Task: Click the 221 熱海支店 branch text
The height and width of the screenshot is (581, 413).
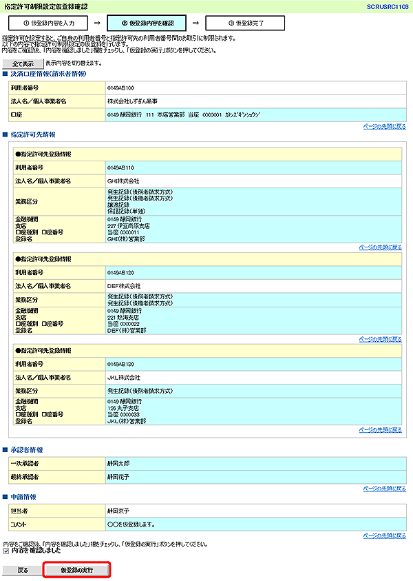Action: tap(123, 318)
